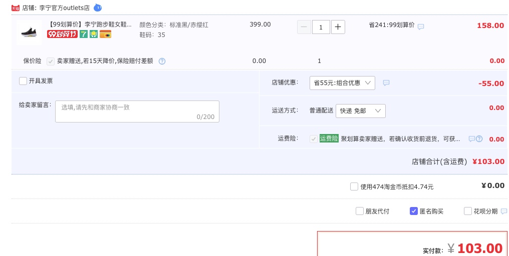Image resolution: width=509 pixels, height=256 pixels.
Task: Click the green 7-day return badge
Action: [x=84, y=34]
